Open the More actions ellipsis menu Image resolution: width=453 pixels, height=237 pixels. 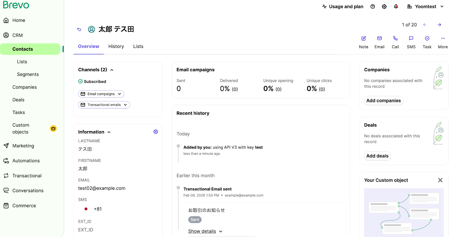(443, 39)
